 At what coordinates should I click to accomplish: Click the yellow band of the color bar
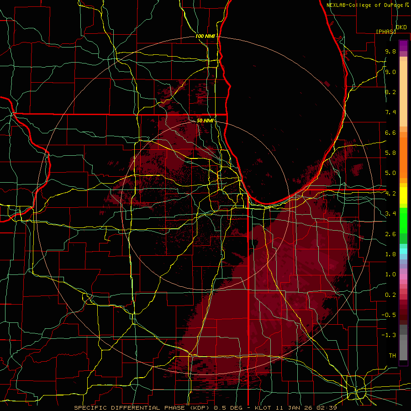403,195
